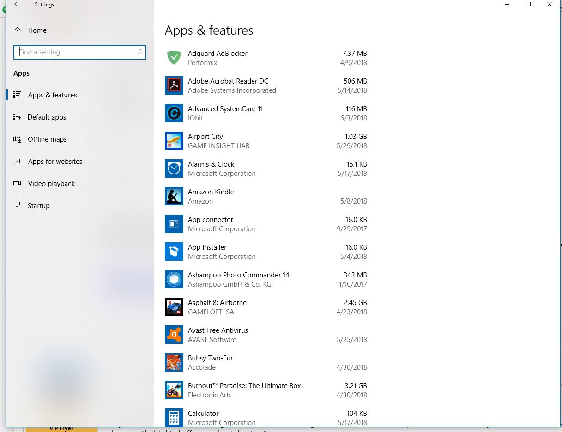The height and width of the screenshot is (432, 562).
Task: Click the Alarms & Clock icon
Action: tap(174, 168)
